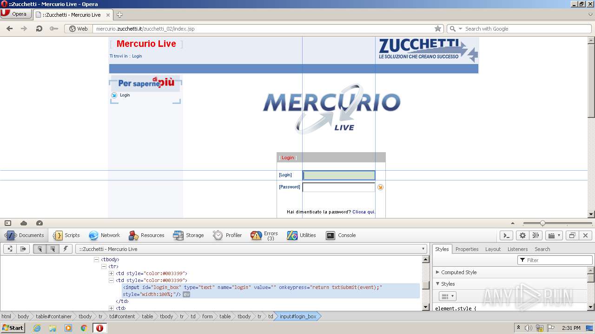595x334 pixels.
Task: Click in the Login input field
Action: 339,175
